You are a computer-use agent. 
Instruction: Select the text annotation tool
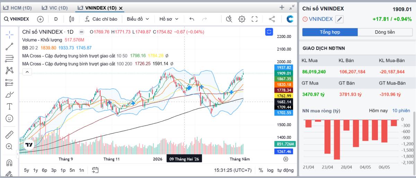click(9, 106)
